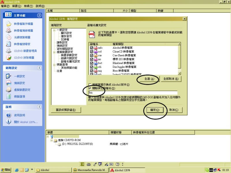Open the 檔案 menu
Viewport: 231px width, 173px height.
(x=5, y=6)
